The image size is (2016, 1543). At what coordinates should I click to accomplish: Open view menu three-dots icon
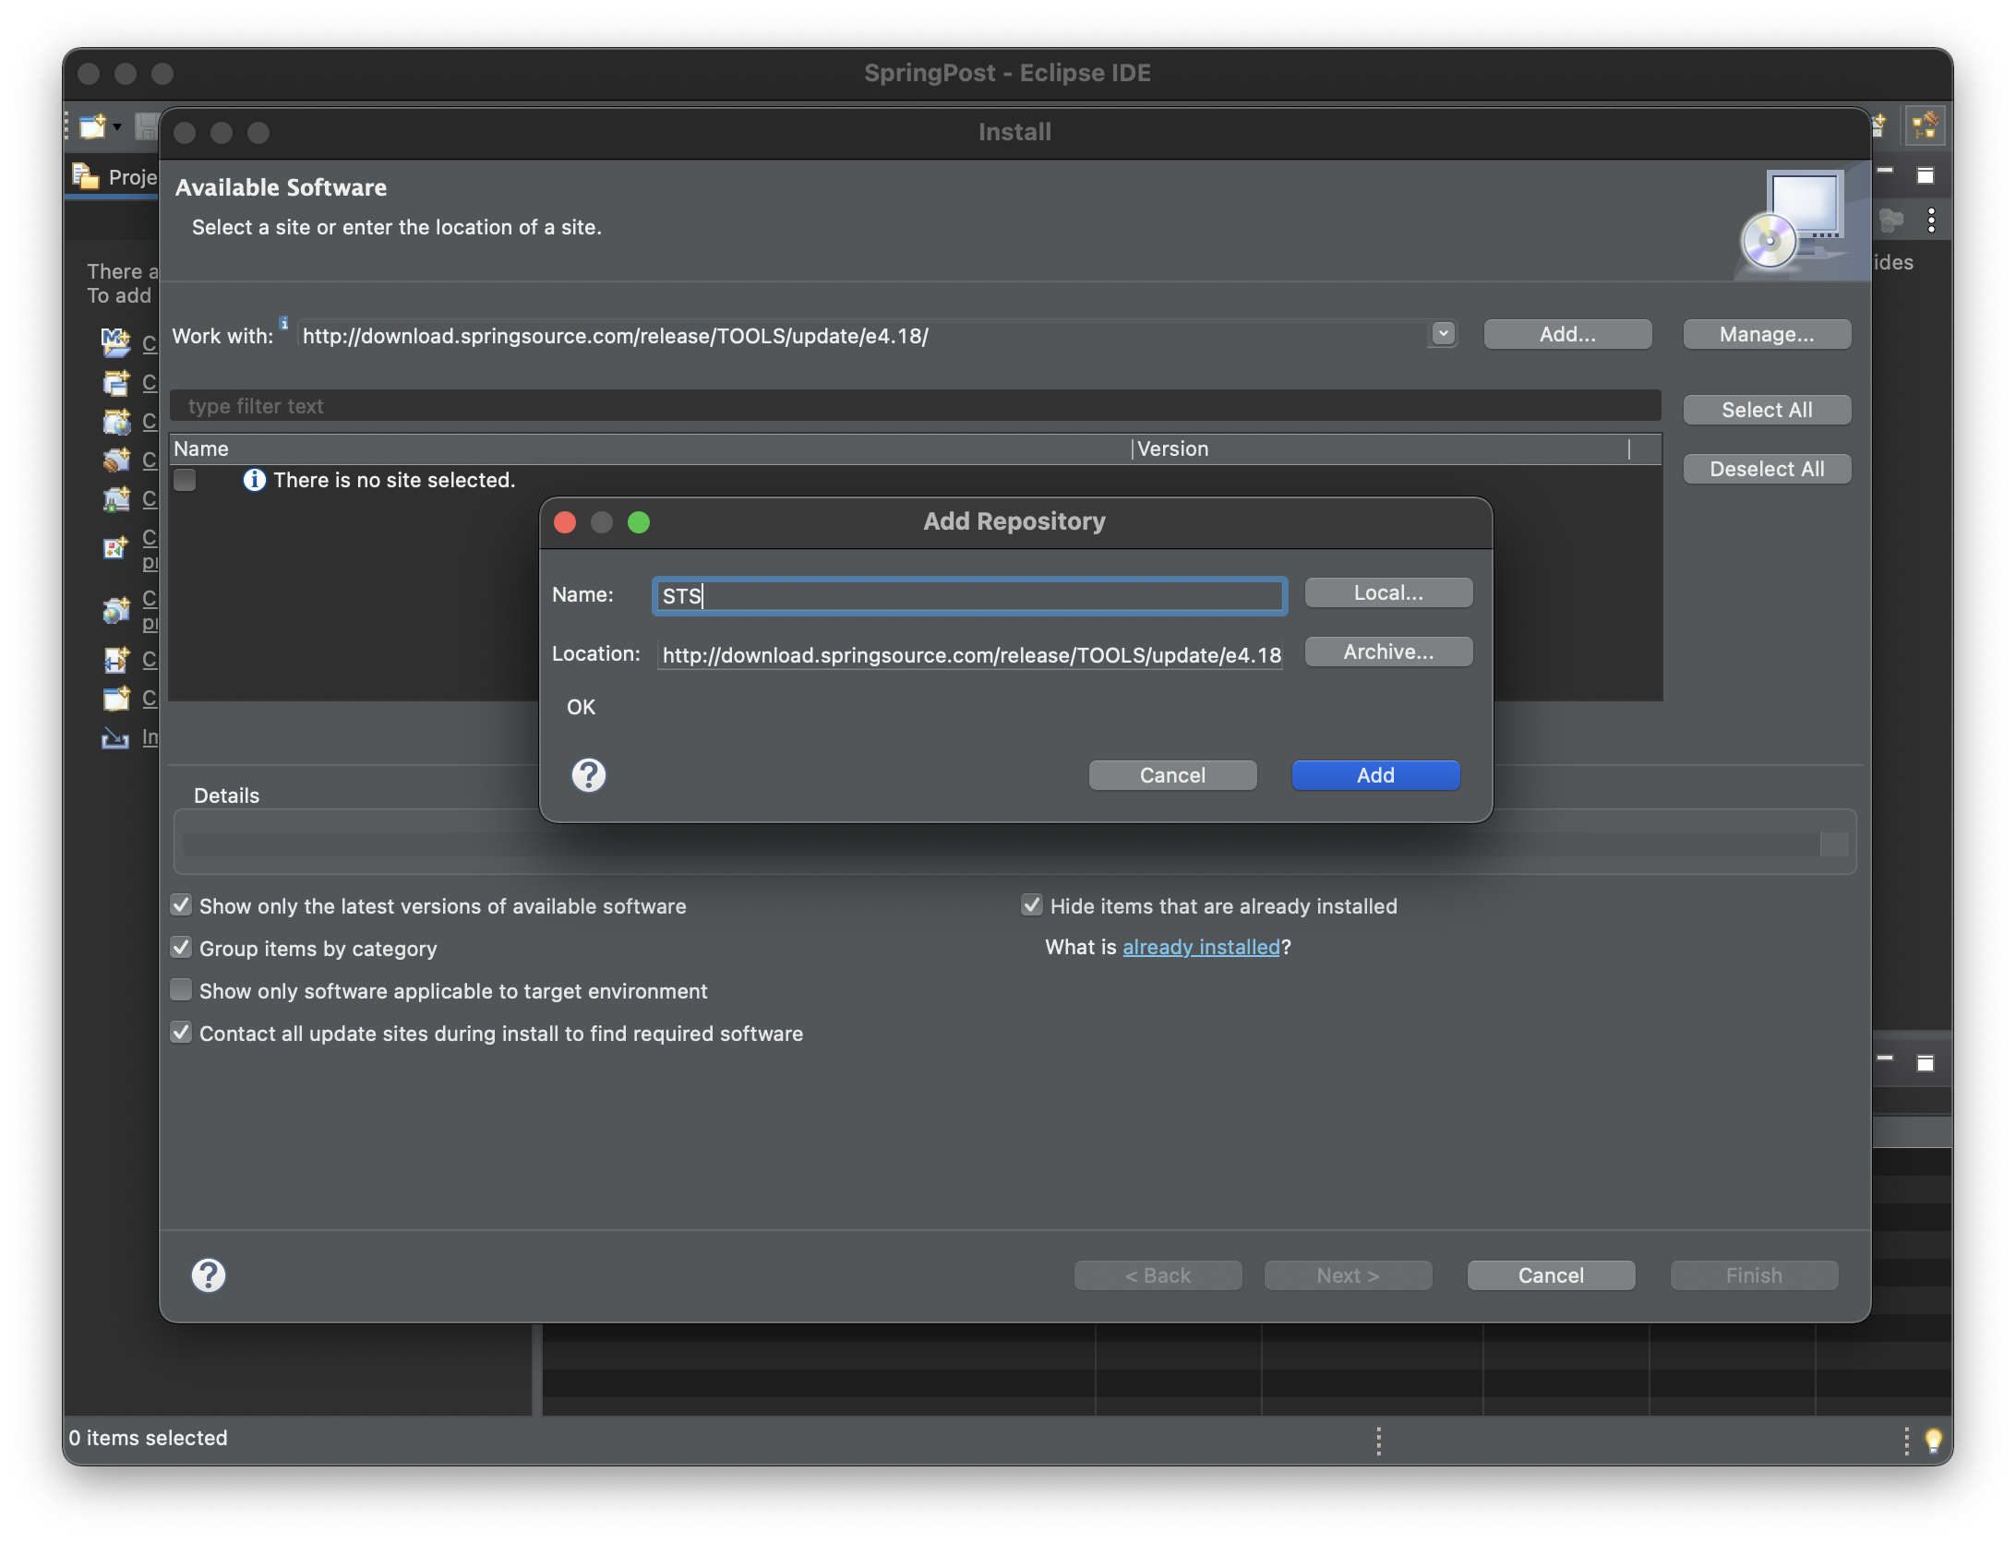click(1931, 220)
